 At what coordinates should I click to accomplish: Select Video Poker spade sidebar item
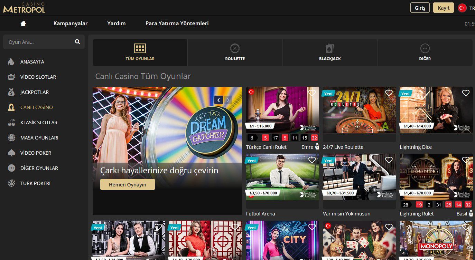click(35, 153)
